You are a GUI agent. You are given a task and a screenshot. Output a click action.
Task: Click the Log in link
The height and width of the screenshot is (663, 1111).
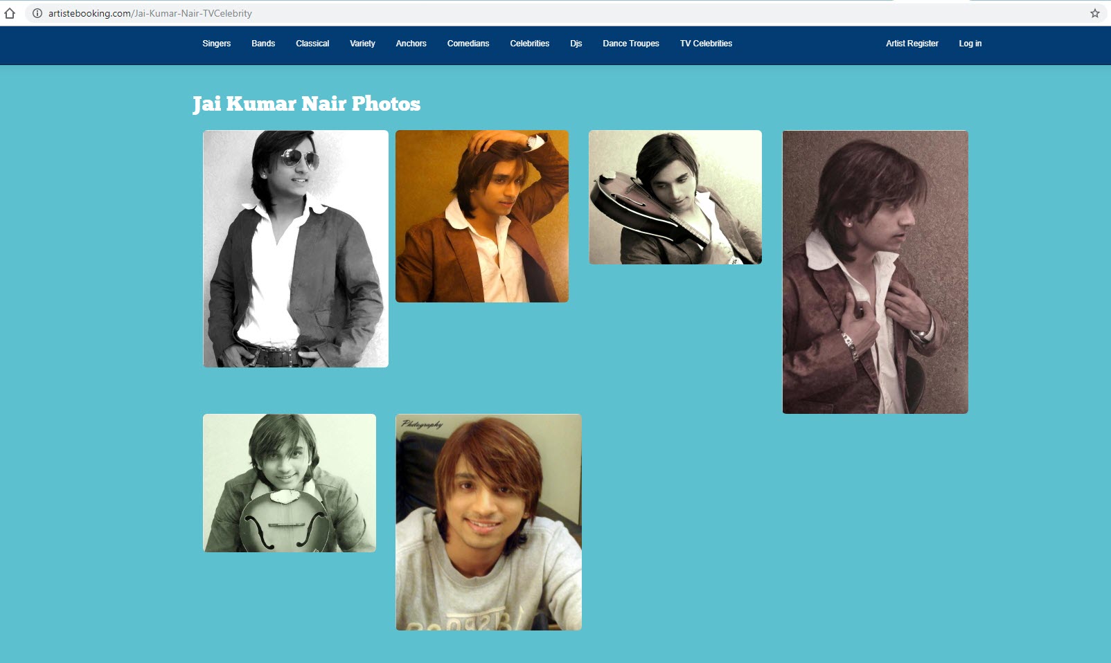(x=970, y=44)
